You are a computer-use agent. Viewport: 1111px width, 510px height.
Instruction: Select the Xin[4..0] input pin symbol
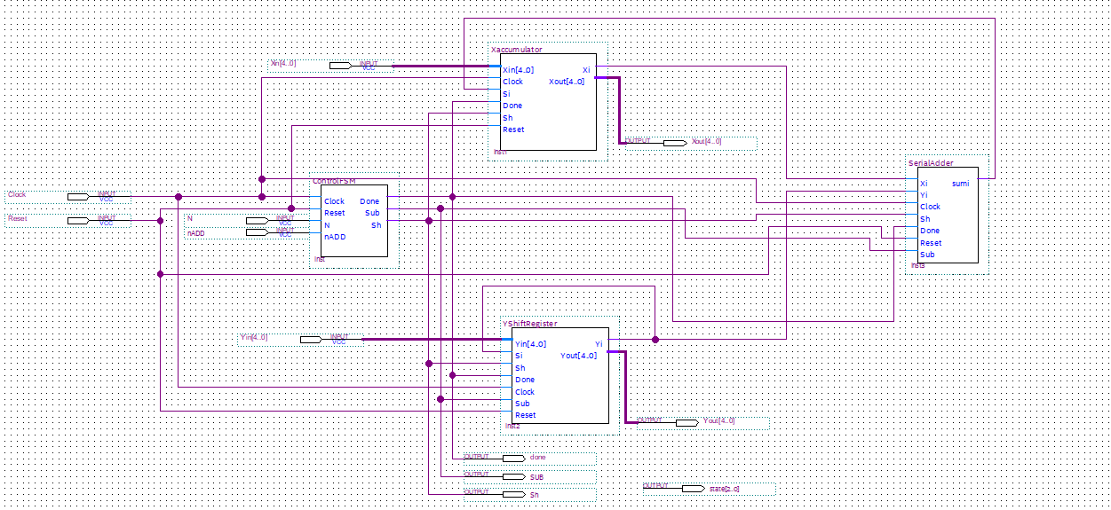342,66
